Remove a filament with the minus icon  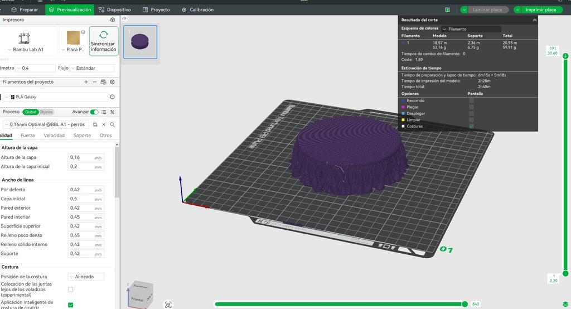[x=95, y=82]
